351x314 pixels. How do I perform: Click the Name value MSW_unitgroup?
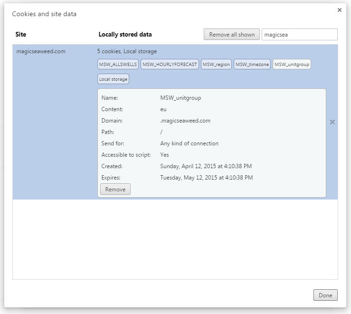[180, 98]
